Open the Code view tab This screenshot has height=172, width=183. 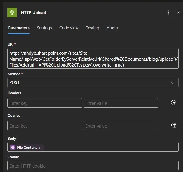click(69, 28)
